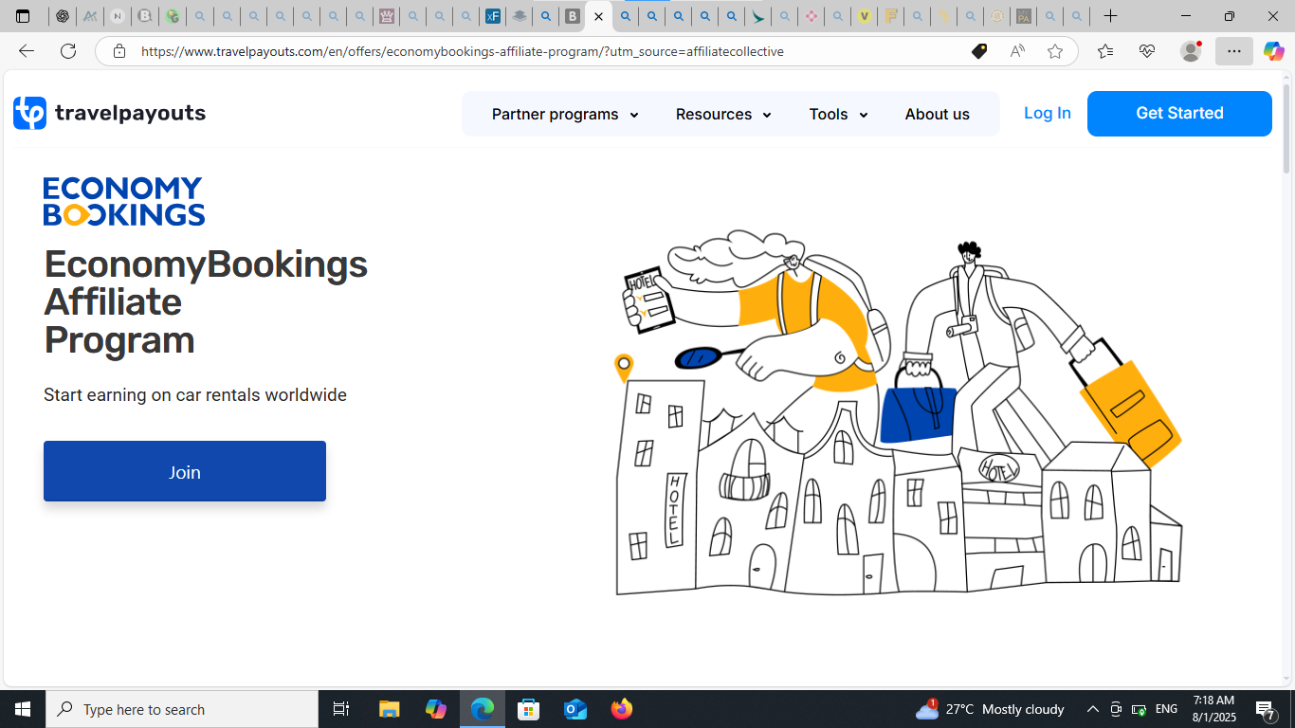Click the Edge icon on taskbar
1295x728 pixels.
(483, 709)
